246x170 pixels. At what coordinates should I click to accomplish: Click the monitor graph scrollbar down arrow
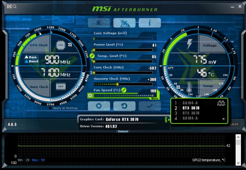point(238,163)
